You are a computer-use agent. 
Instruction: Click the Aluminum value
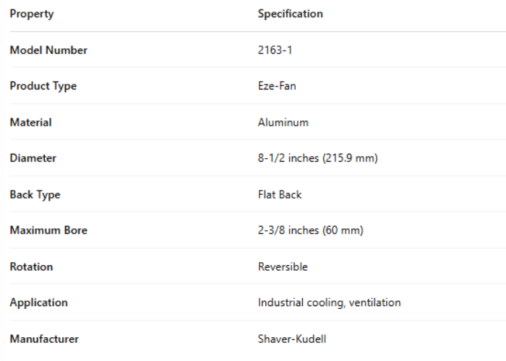[x=283, y=122]
